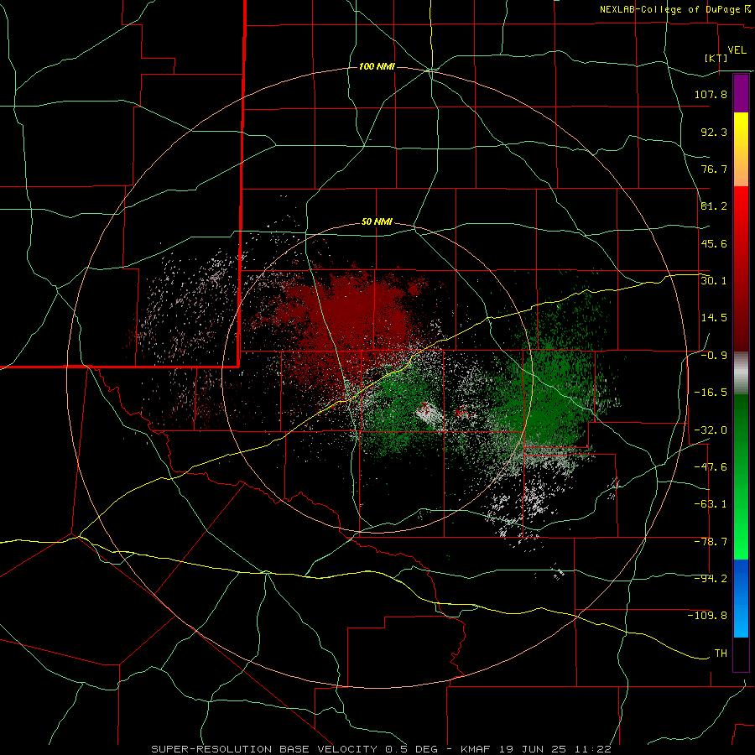This screenshot has width=755, height=755.
Task: Click the -0.9 velocity scale value
Action: [x=714, y=356]
